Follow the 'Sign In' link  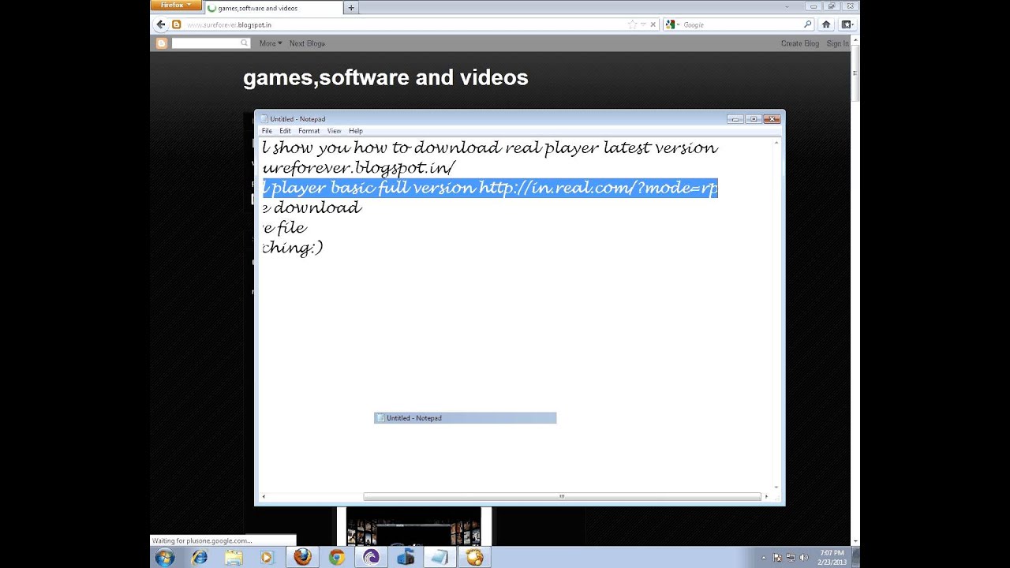(x=837, y=43)
